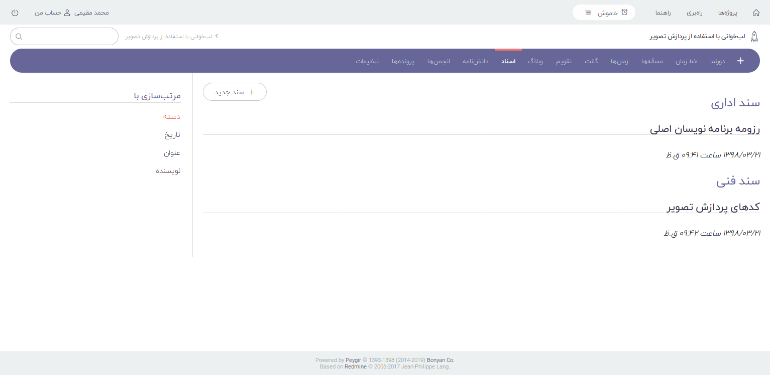
Task: Switch to the زمان‌ها tab
Action: (x=619, y=61)
